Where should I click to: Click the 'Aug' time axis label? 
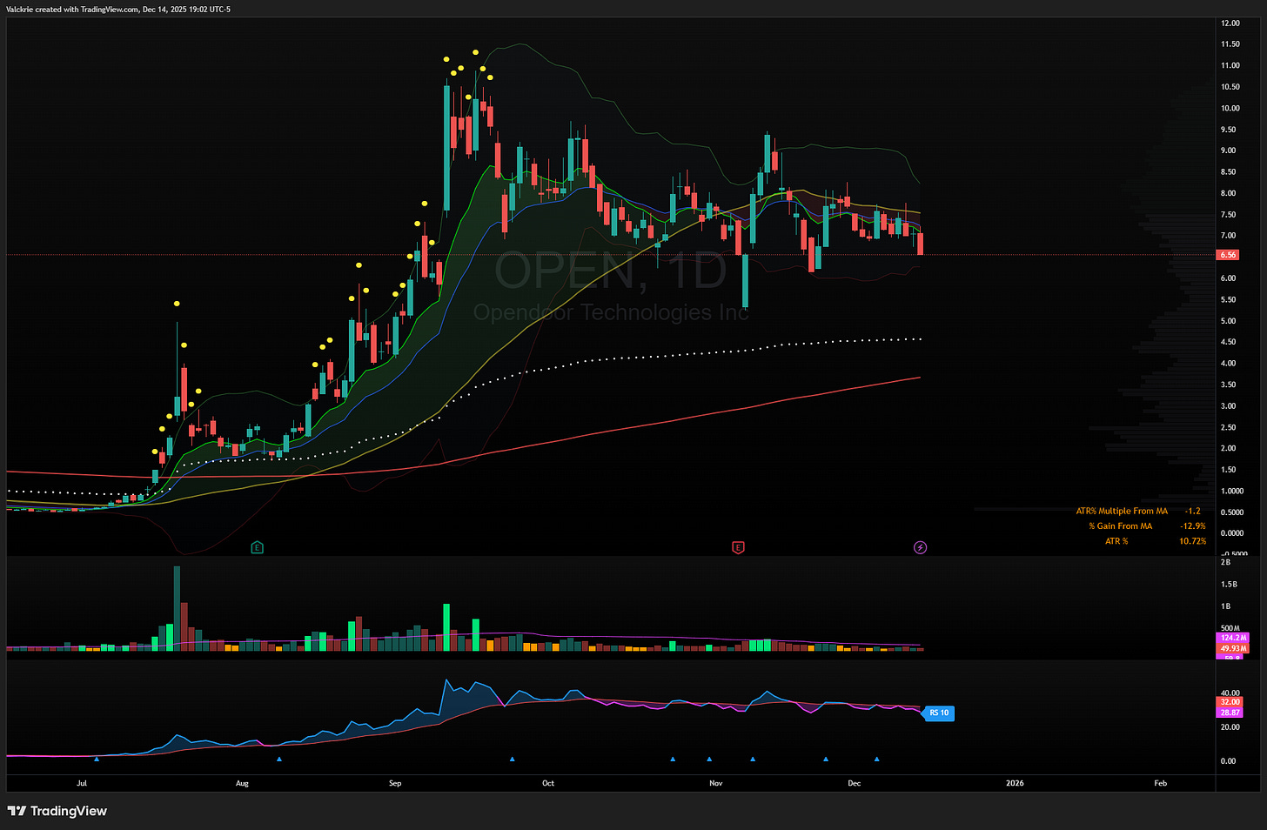click(242, 783)
